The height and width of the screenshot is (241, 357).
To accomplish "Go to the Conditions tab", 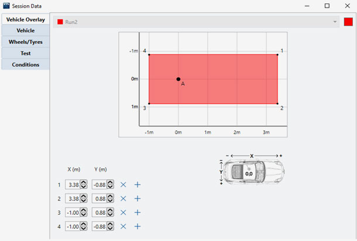I will click(x=25, y=64).
